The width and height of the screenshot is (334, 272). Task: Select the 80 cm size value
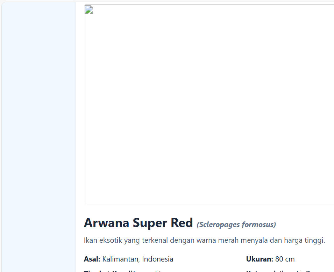pyautogui.click(x=285, y=259)
